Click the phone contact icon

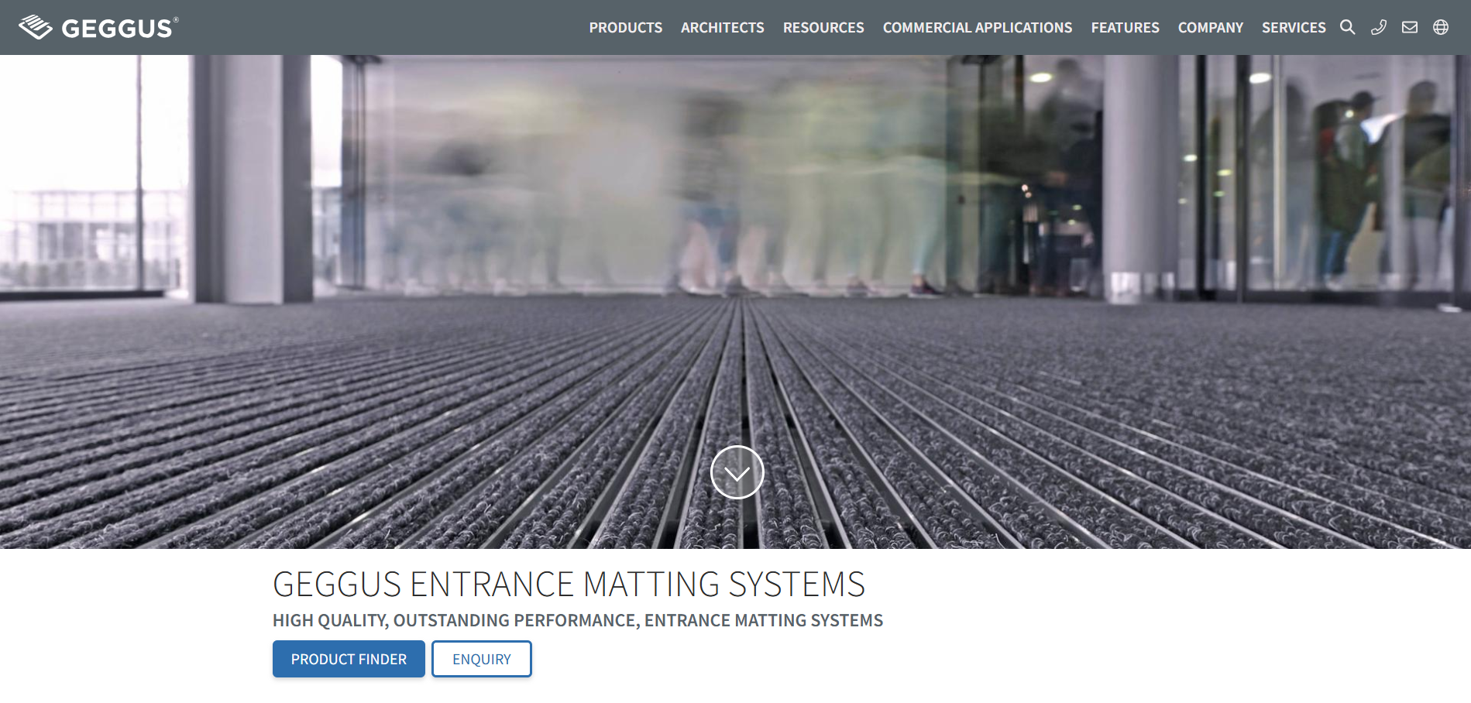tap(1378, 28)
